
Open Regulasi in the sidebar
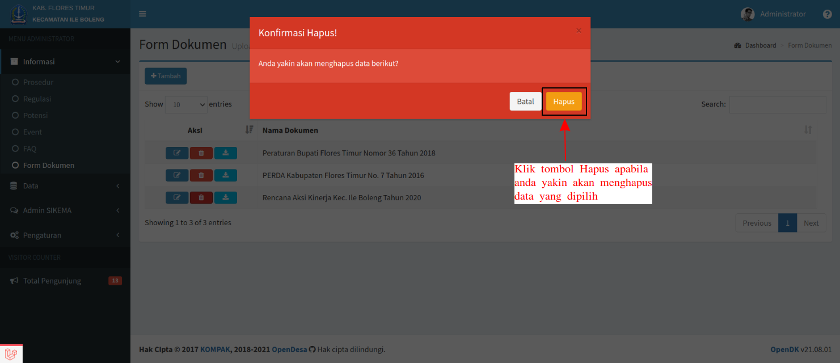[37, 99]
